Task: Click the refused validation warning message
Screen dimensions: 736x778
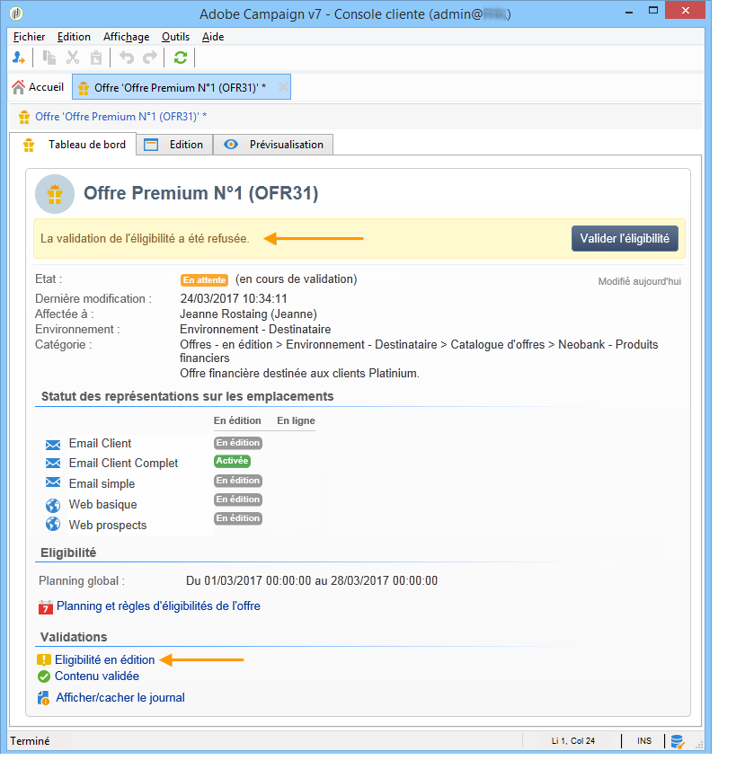Action: click(x=145, y=239)
